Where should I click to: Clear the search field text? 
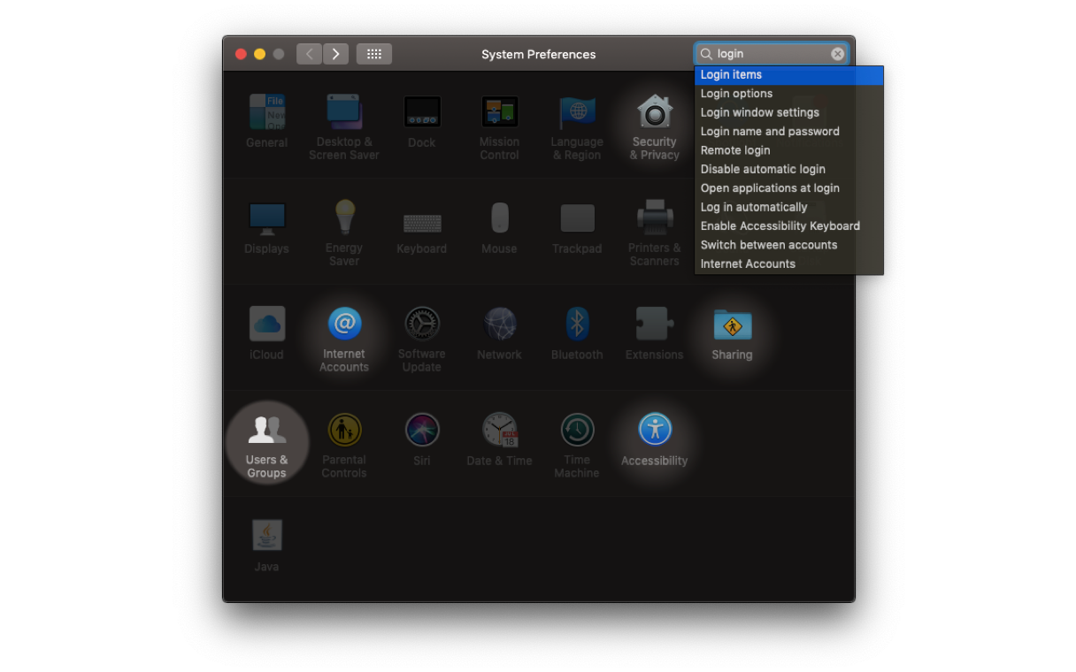coord(837,54)
